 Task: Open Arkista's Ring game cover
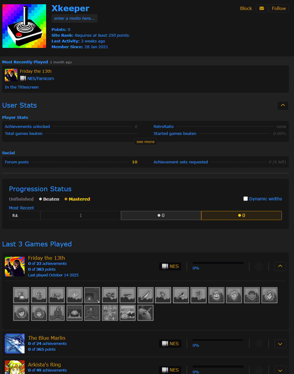(x=15, y=367)
